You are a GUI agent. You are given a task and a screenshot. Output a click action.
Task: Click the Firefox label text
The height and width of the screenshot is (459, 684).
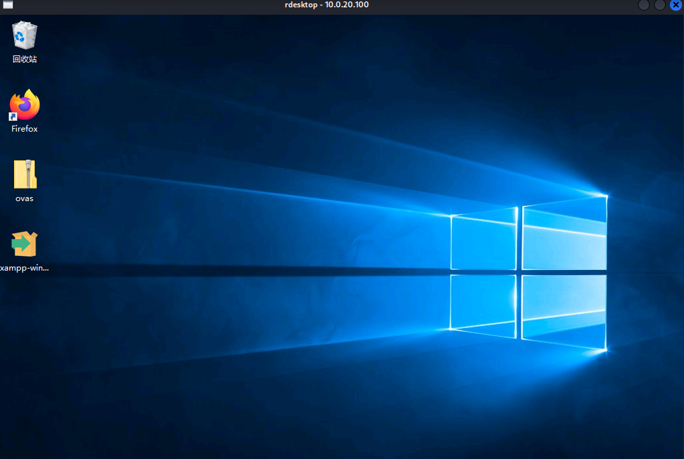point(25,128)
